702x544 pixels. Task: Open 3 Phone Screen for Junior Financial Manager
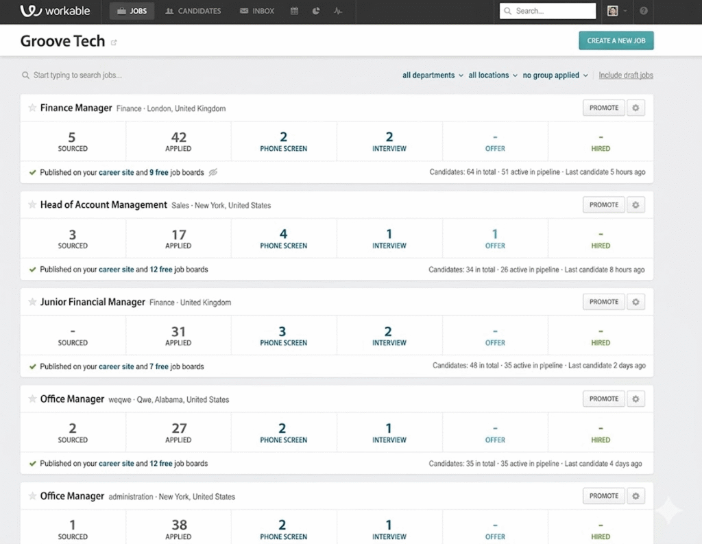283,335
